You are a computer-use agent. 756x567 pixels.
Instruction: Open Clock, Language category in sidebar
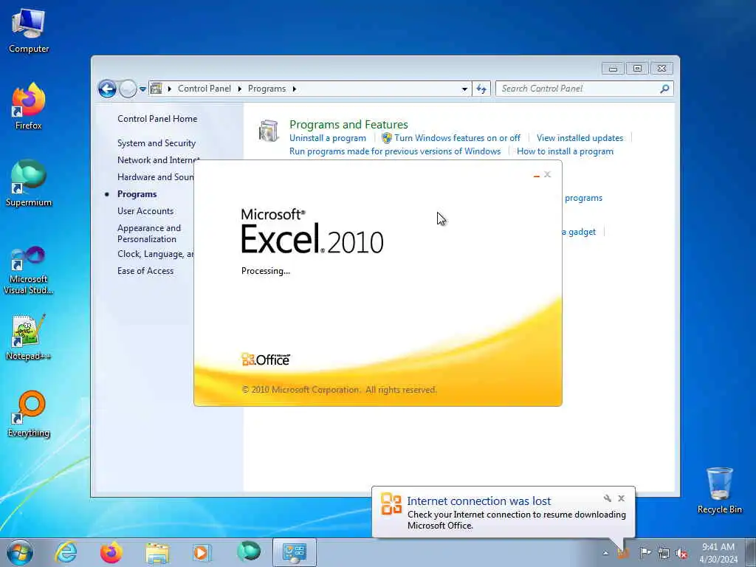click(x=155, y=254)
